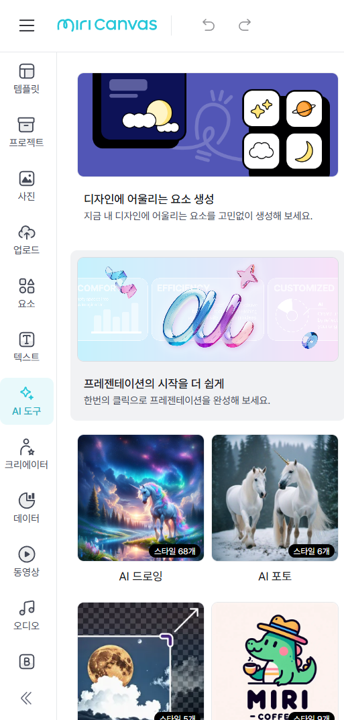Select the 요소 elements icon
The height and width of the screenshot is (720, 344).
coord(27,294)
